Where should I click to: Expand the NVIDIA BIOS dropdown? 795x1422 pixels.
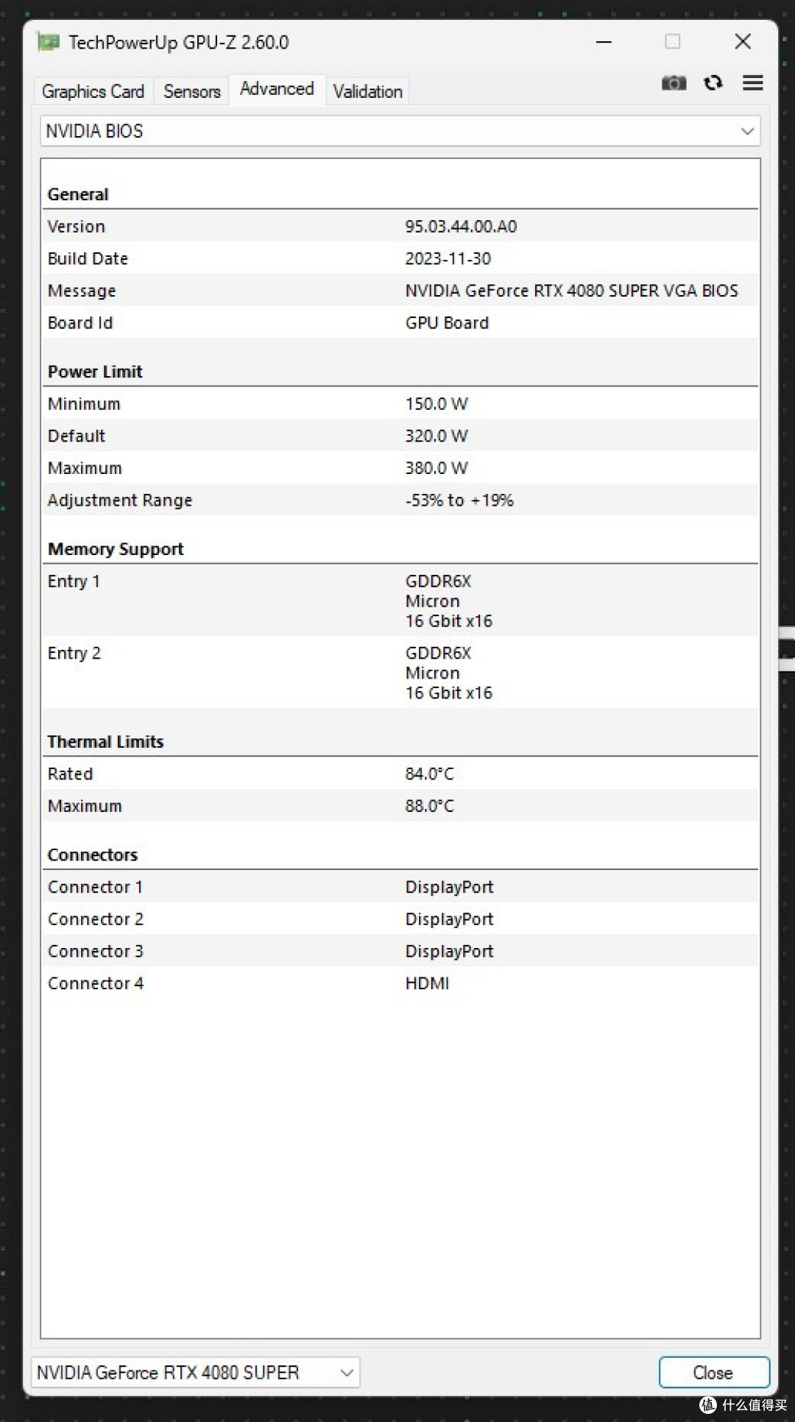pyautogui.click(x=400, y=131)
